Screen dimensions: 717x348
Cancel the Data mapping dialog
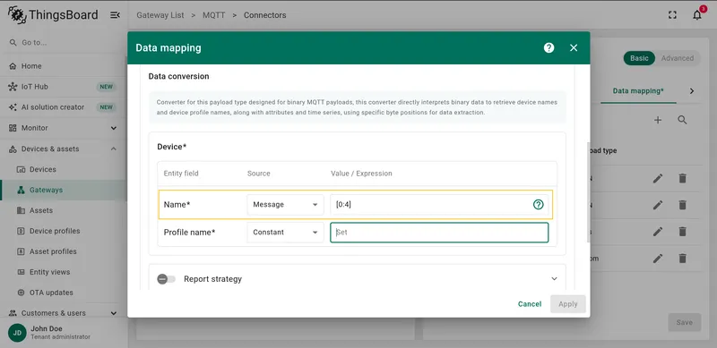530,304
